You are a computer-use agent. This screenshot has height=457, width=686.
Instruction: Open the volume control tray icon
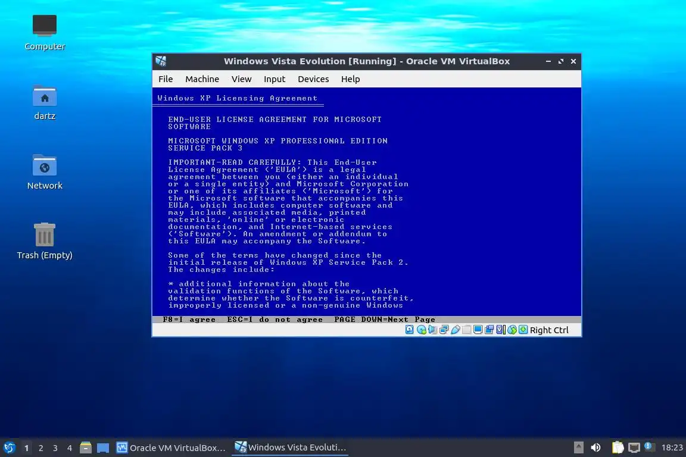point(595,447)
